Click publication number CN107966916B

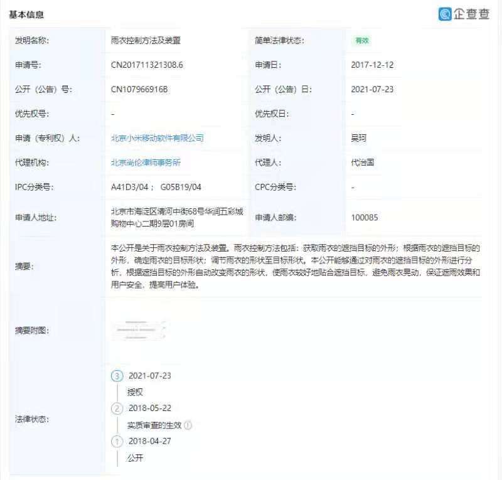click(139, 89)
